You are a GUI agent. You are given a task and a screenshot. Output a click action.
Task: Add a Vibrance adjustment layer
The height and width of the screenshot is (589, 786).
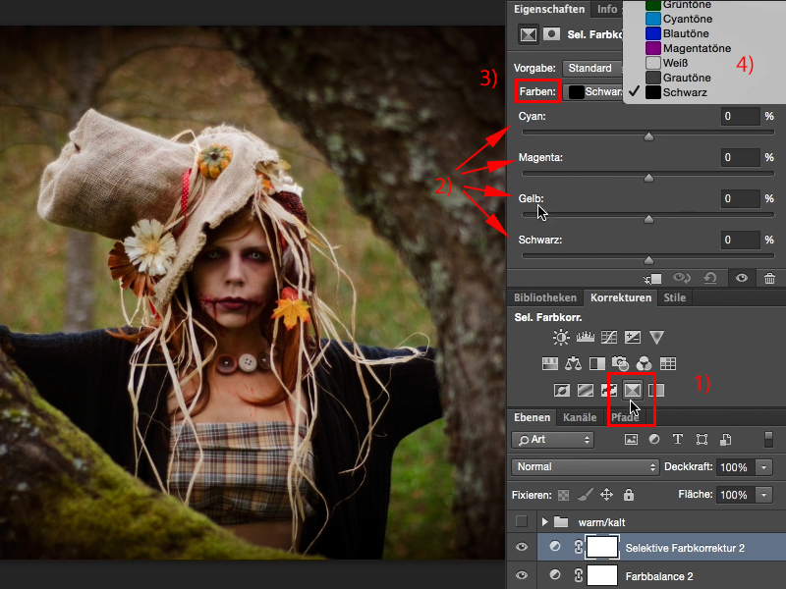click(x=656, y=337)
